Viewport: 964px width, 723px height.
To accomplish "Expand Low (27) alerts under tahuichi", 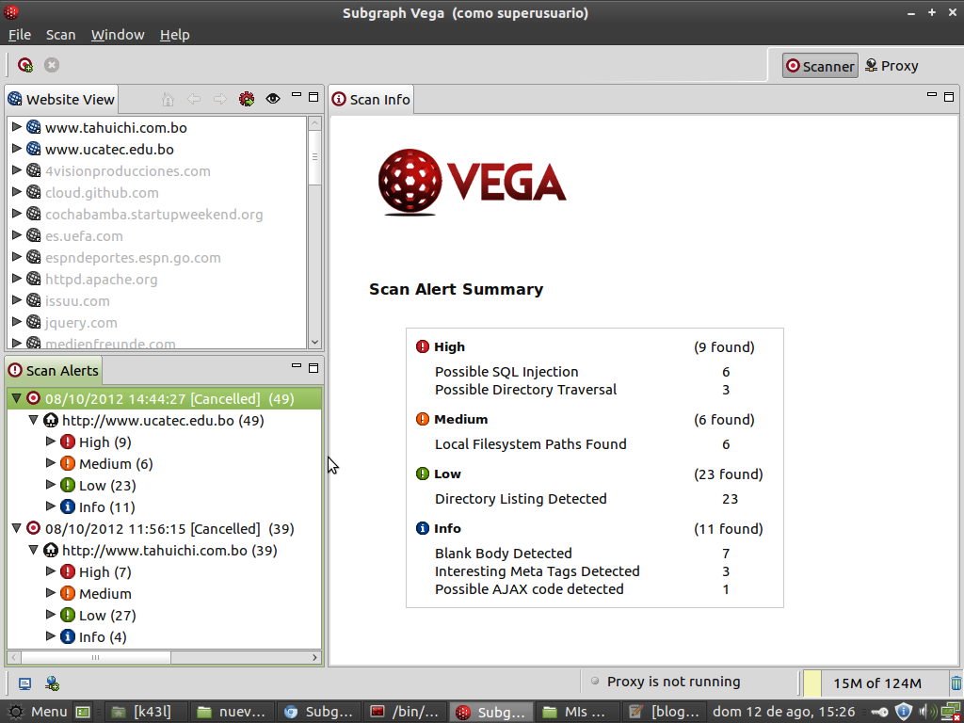I will pos(51,615).
